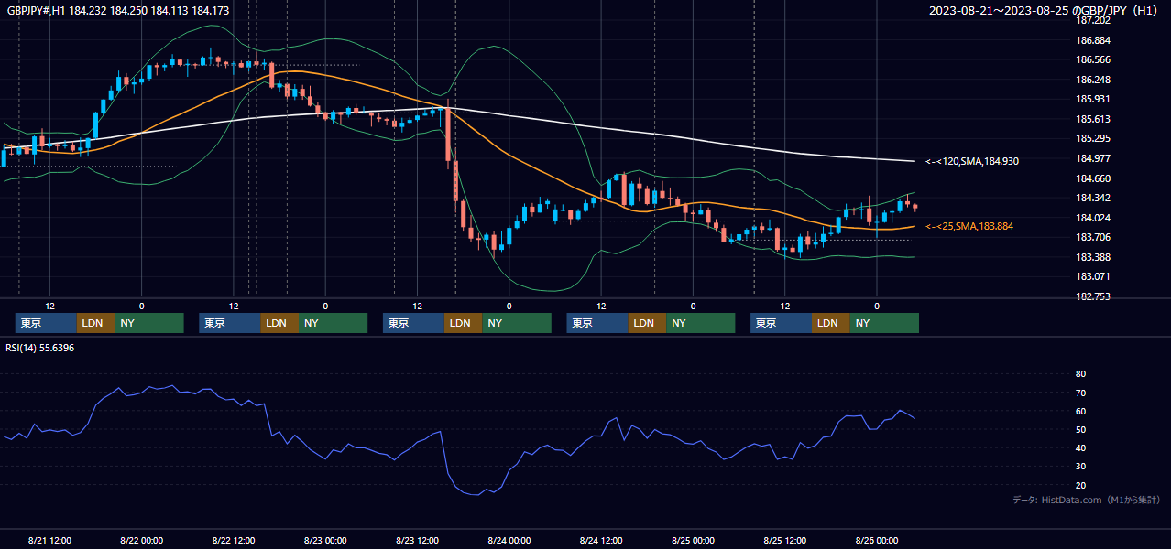Select the 8/23 00:00 time axis label

pos(325,540)
